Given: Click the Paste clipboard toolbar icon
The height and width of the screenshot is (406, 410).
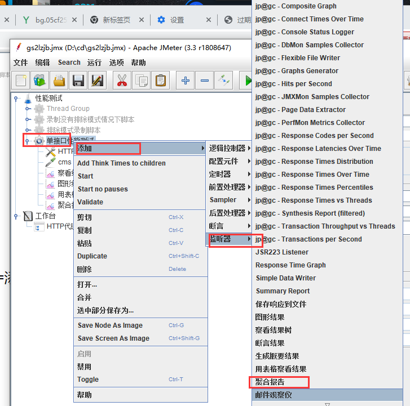Looking at the screenshot, I should click(161, 81).
